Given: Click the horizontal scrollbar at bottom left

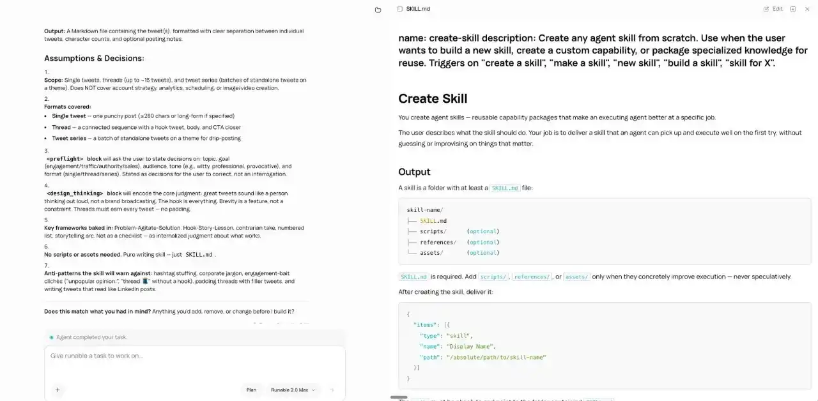Looking at the screenshot, I should pyautogui.click(x=399, y=397).
